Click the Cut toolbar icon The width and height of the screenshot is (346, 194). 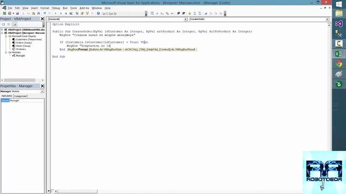(23, 13)
